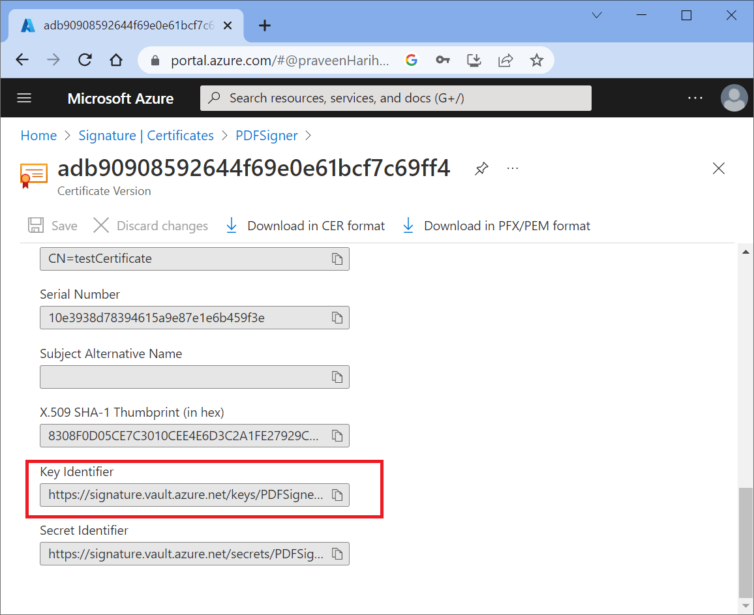Copy the Serial Number value

tap(337, 318)
